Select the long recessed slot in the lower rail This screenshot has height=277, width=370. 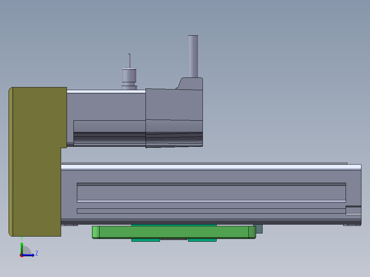[x=211, y=193]
